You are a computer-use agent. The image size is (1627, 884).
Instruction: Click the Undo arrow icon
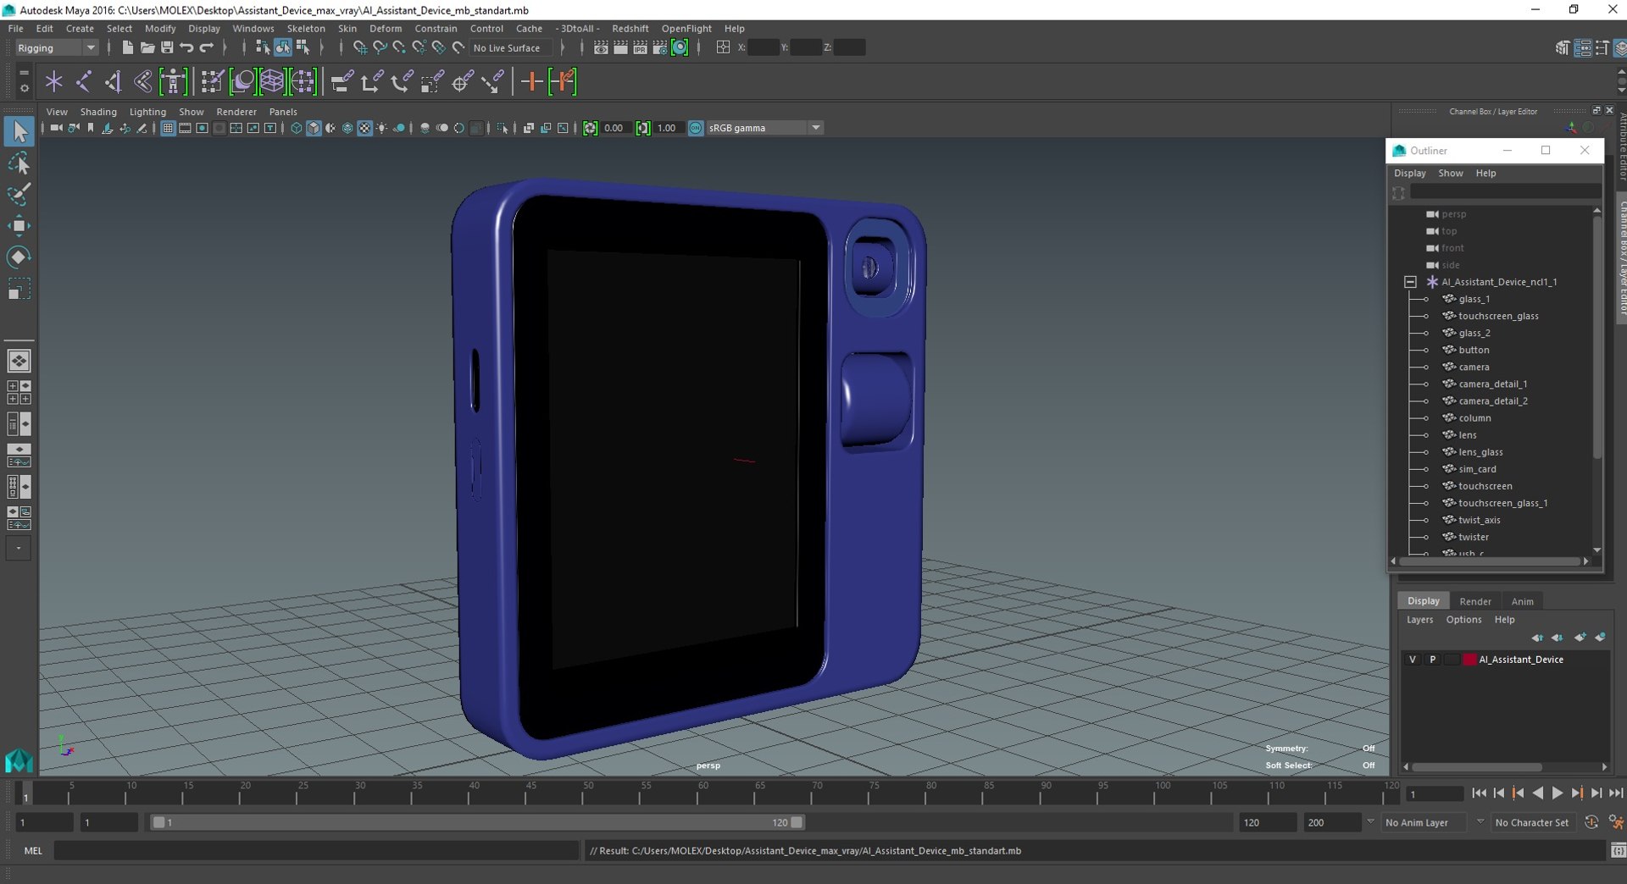[x=186, y=47]
